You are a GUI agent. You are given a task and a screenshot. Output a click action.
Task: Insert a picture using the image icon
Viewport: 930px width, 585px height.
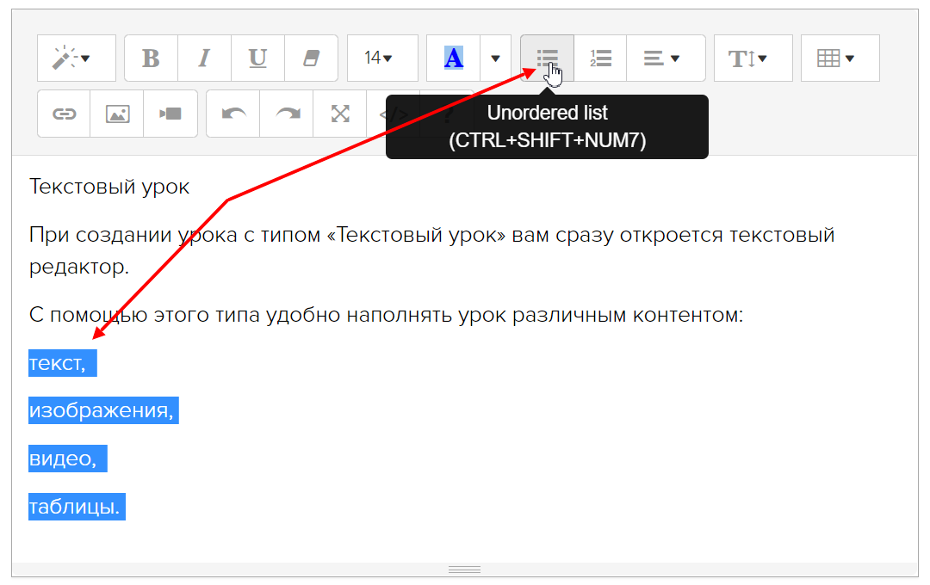click(117, 114)
